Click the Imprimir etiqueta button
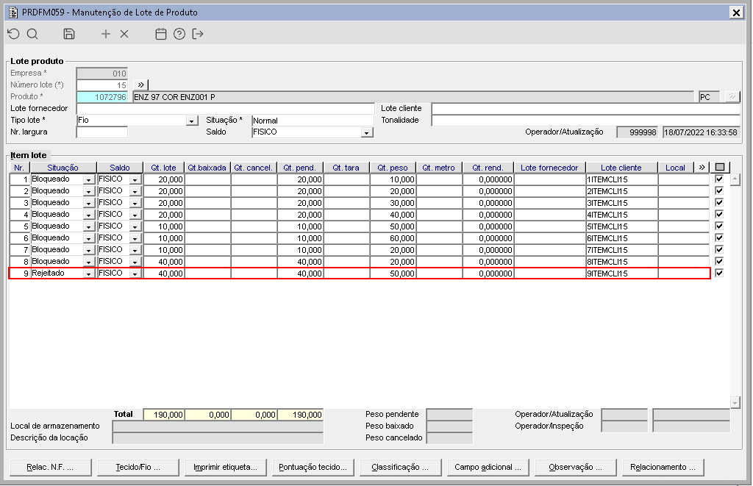The height and width of the screenshot is (486, 753). (225, 467)
